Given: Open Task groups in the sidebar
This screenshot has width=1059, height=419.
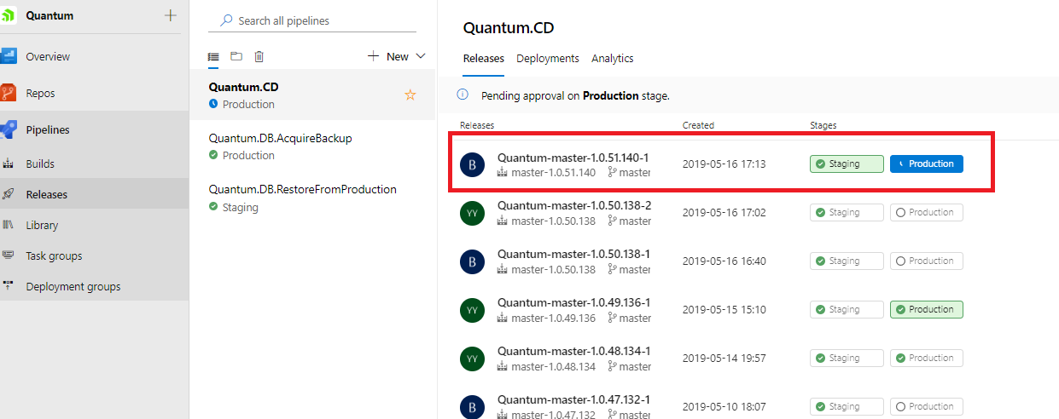Looking at the screenshot, I should [54, 255].
